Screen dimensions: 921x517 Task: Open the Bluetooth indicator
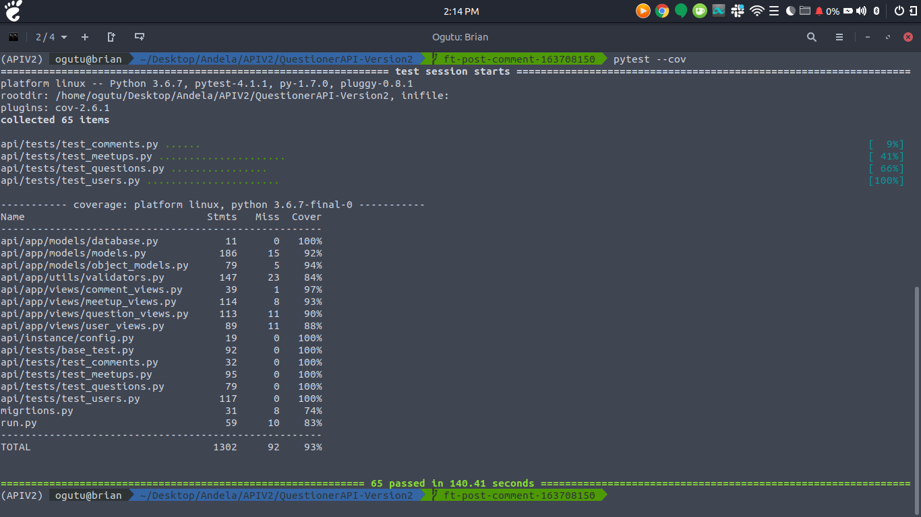pos(877,11)
